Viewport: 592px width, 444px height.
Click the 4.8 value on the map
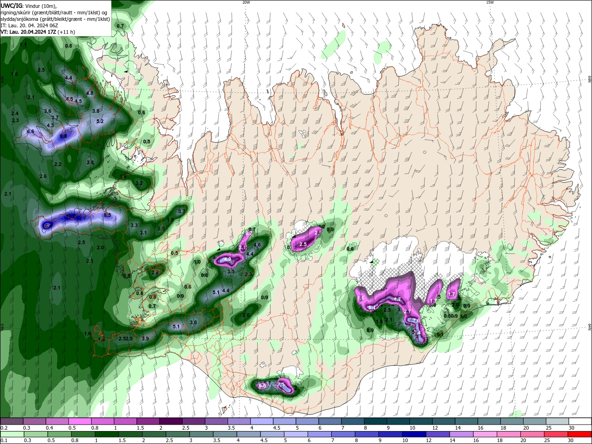pyautogui.click(x=90, y=93)
